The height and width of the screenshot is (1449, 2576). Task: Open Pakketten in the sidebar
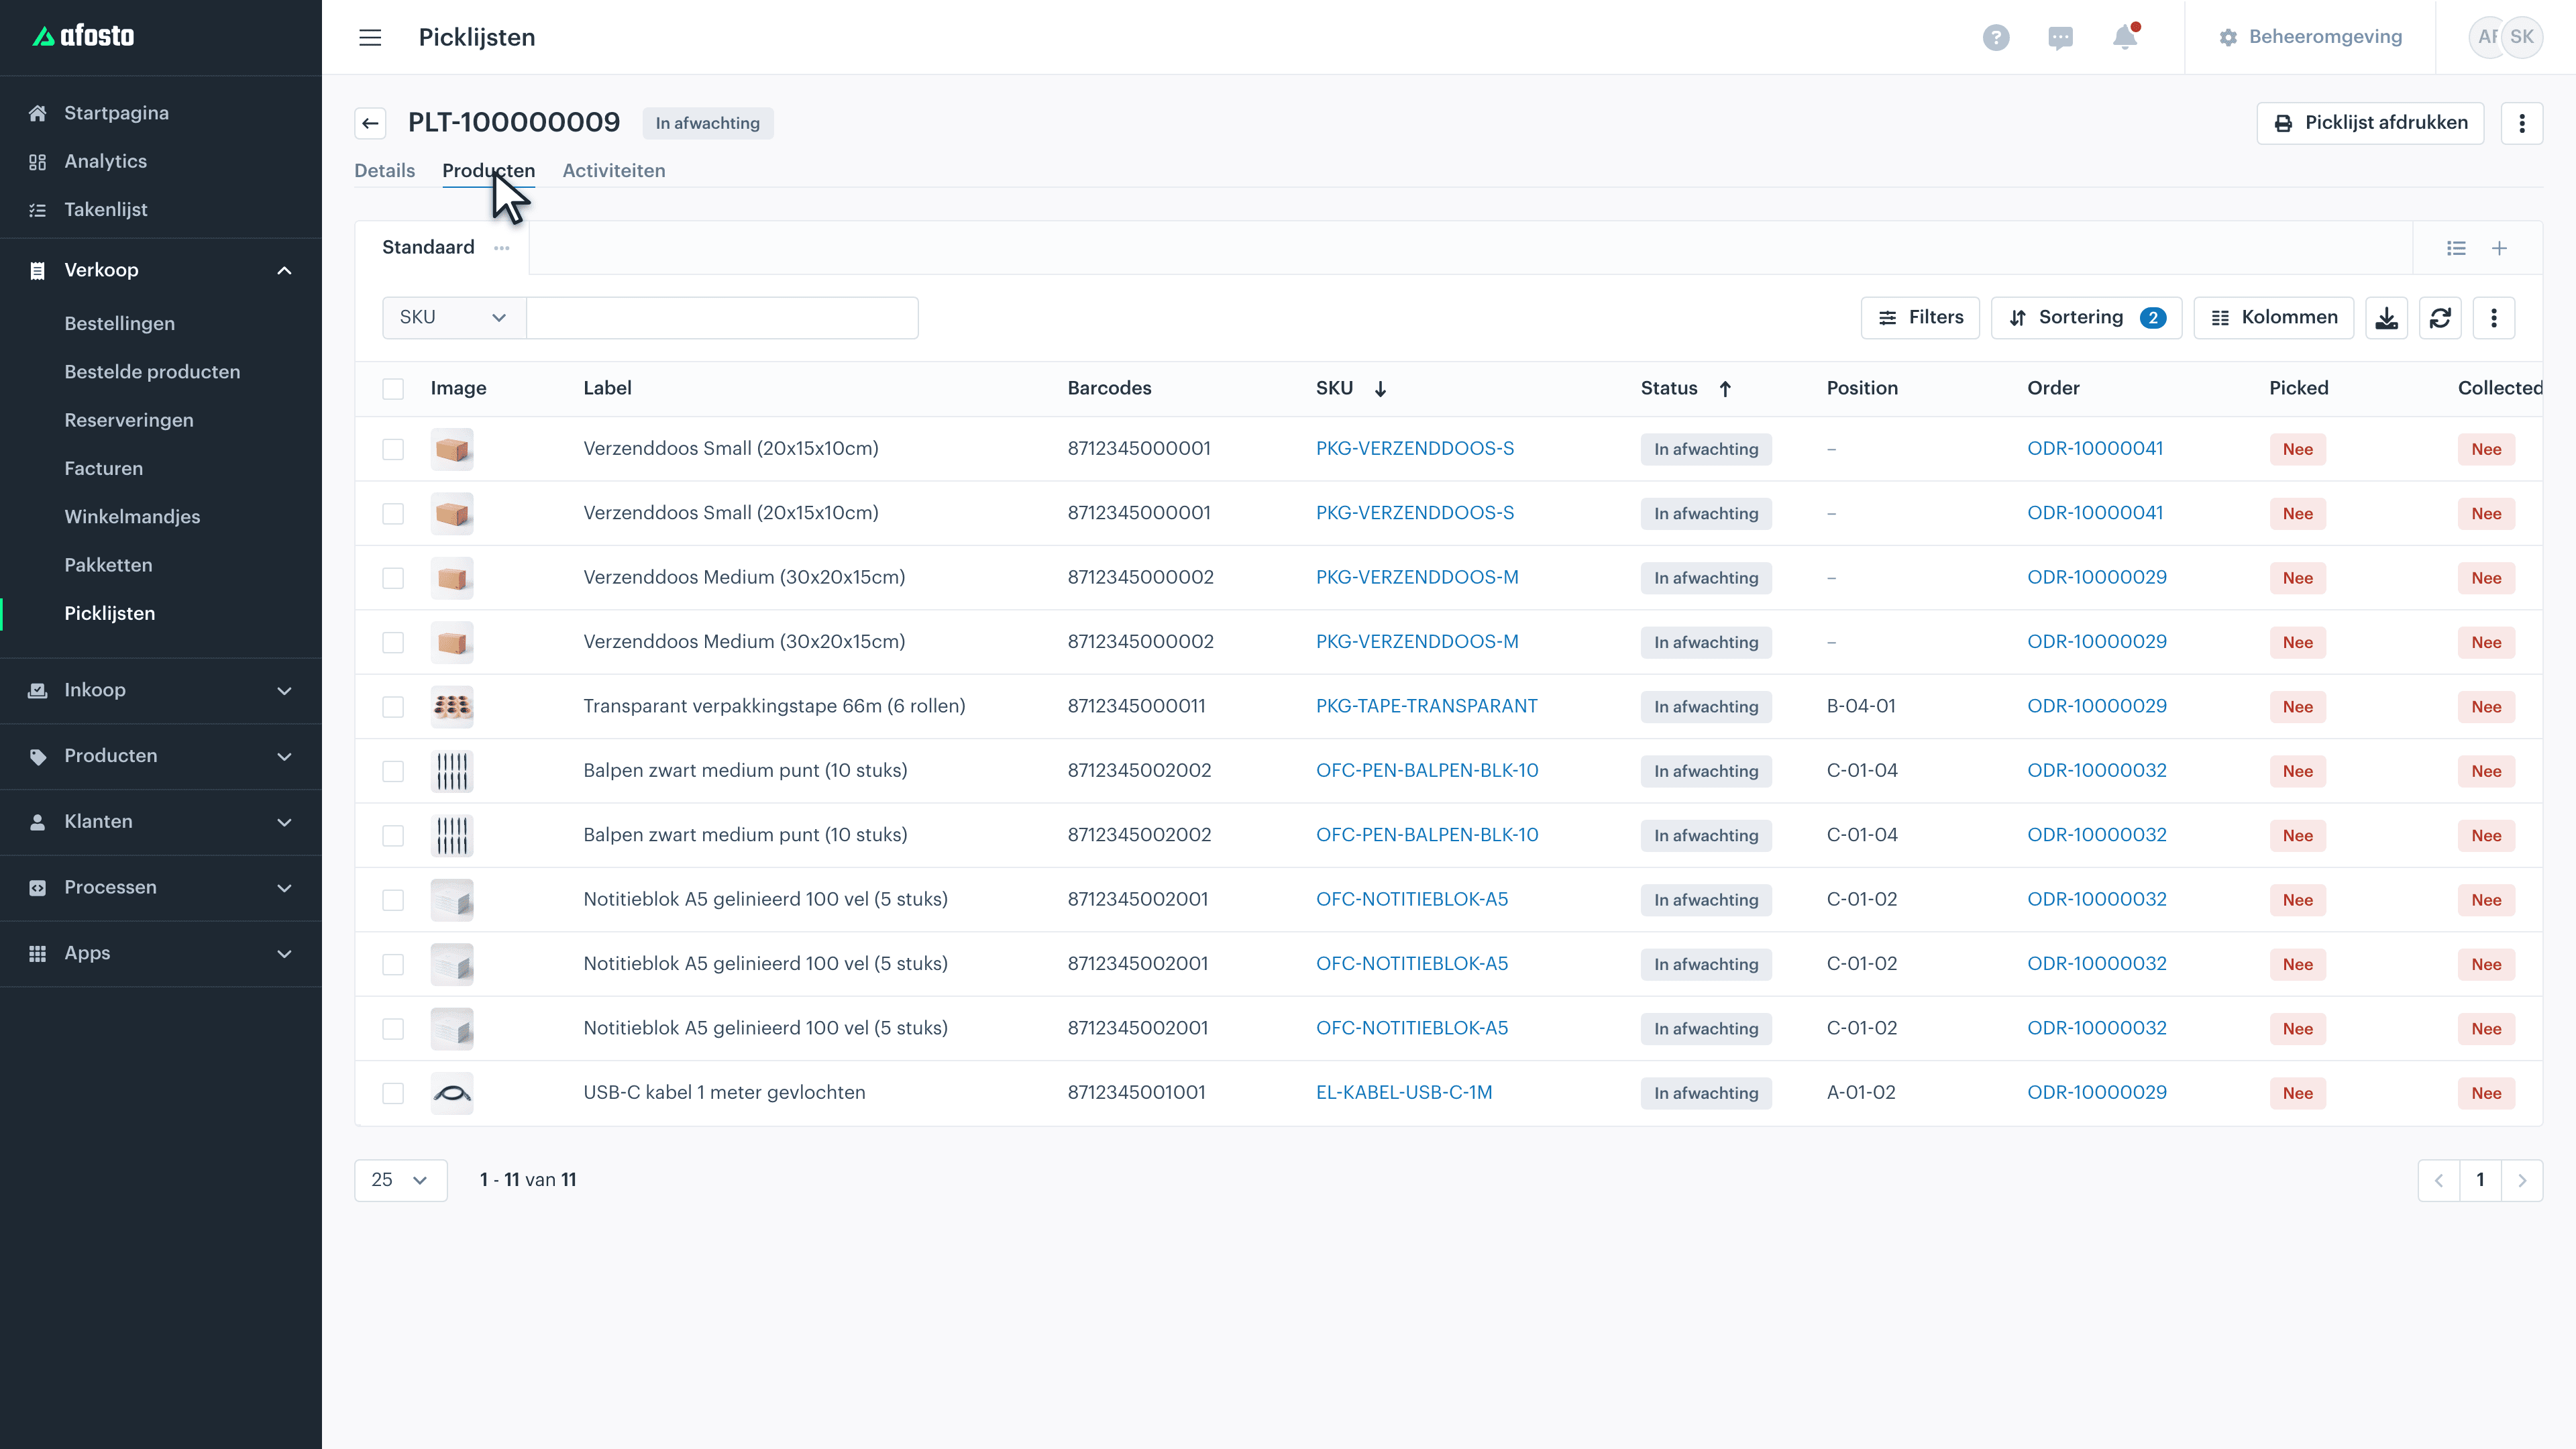pyautogui.click(x=108, y=565)
